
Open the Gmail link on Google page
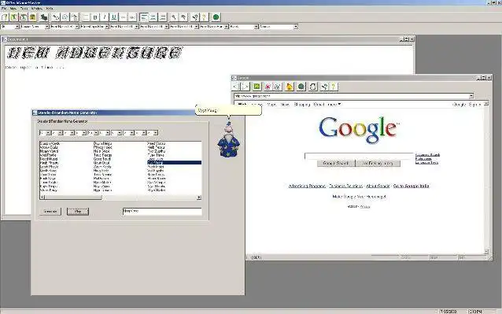coord(319,105)
